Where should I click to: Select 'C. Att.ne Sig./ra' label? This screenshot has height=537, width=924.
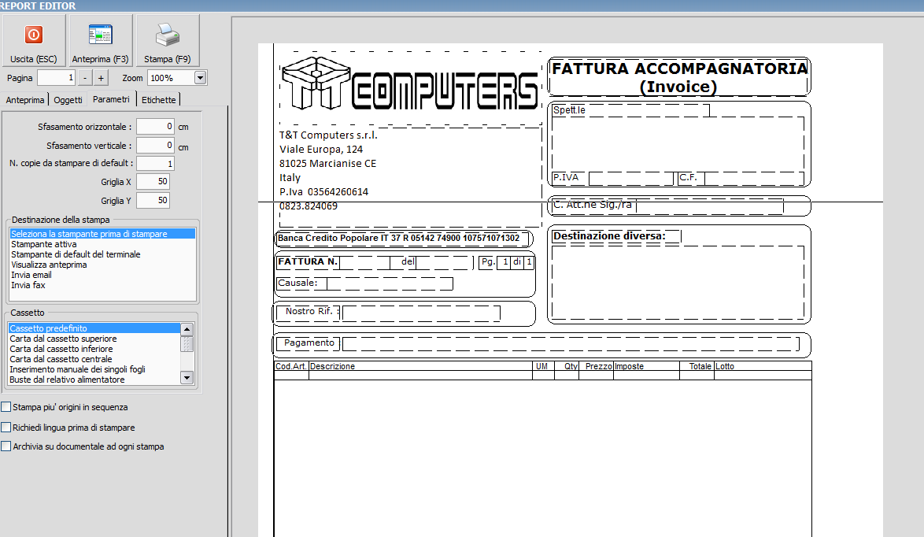(x=592, y=205)
